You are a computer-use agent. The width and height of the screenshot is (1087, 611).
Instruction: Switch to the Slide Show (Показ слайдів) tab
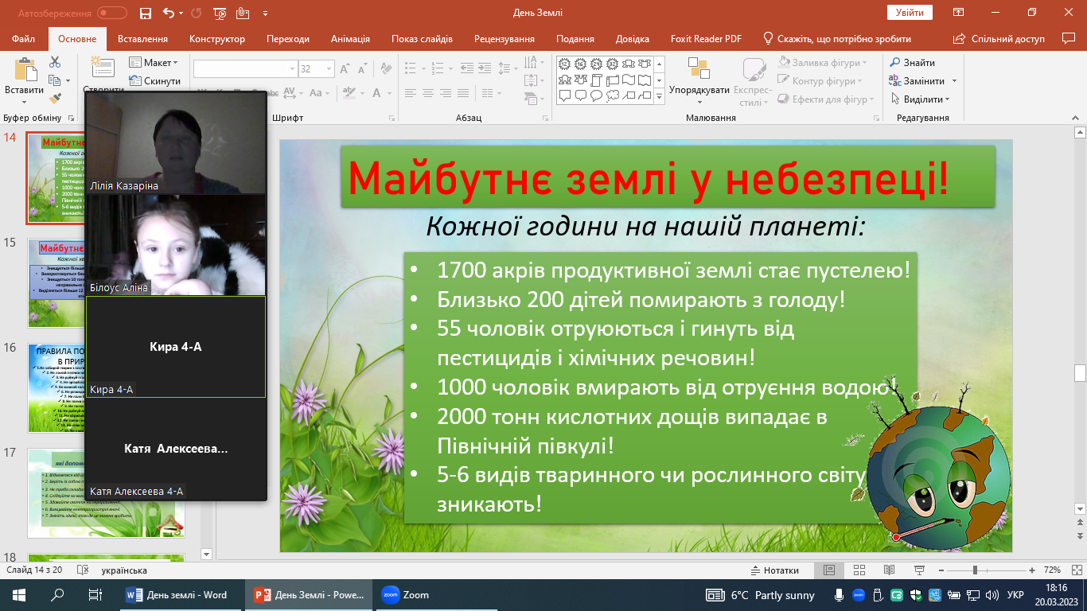[x=422, y=38]
